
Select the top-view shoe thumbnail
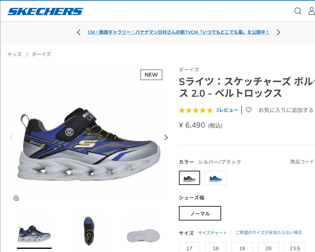(89, 231)
